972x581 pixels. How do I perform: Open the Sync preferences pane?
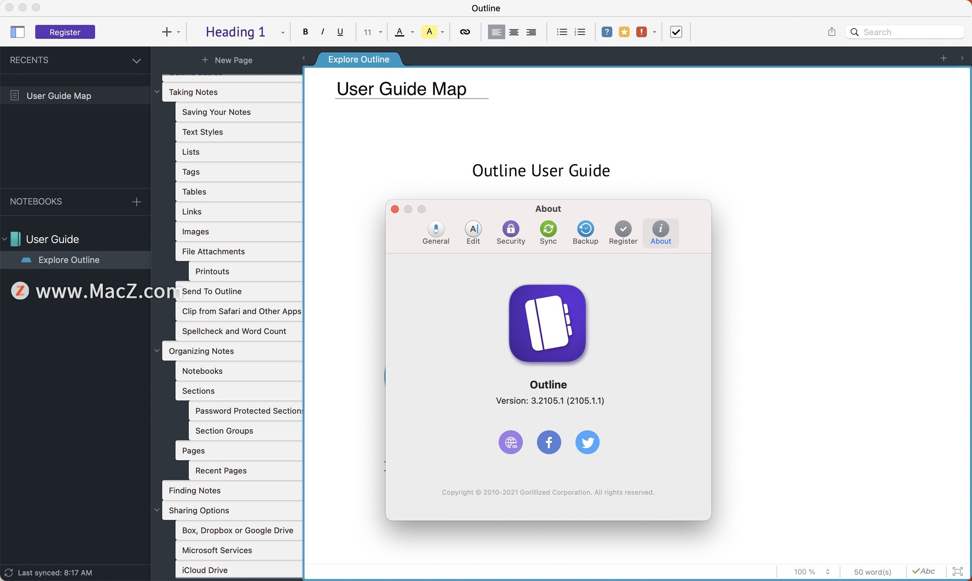click(548, 233)
